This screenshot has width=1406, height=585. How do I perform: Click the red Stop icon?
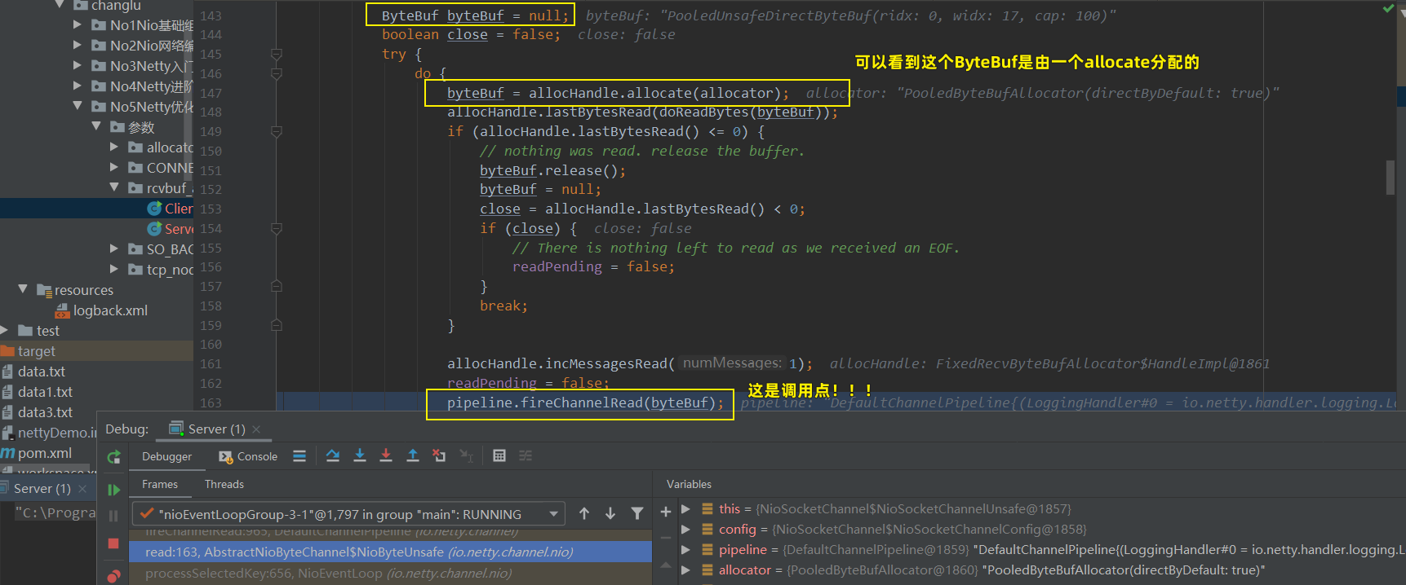pos(113,543)
